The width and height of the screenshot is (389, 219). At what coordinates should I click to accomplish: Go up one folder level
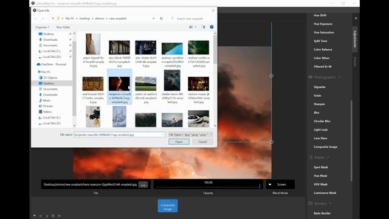(53, 19)
